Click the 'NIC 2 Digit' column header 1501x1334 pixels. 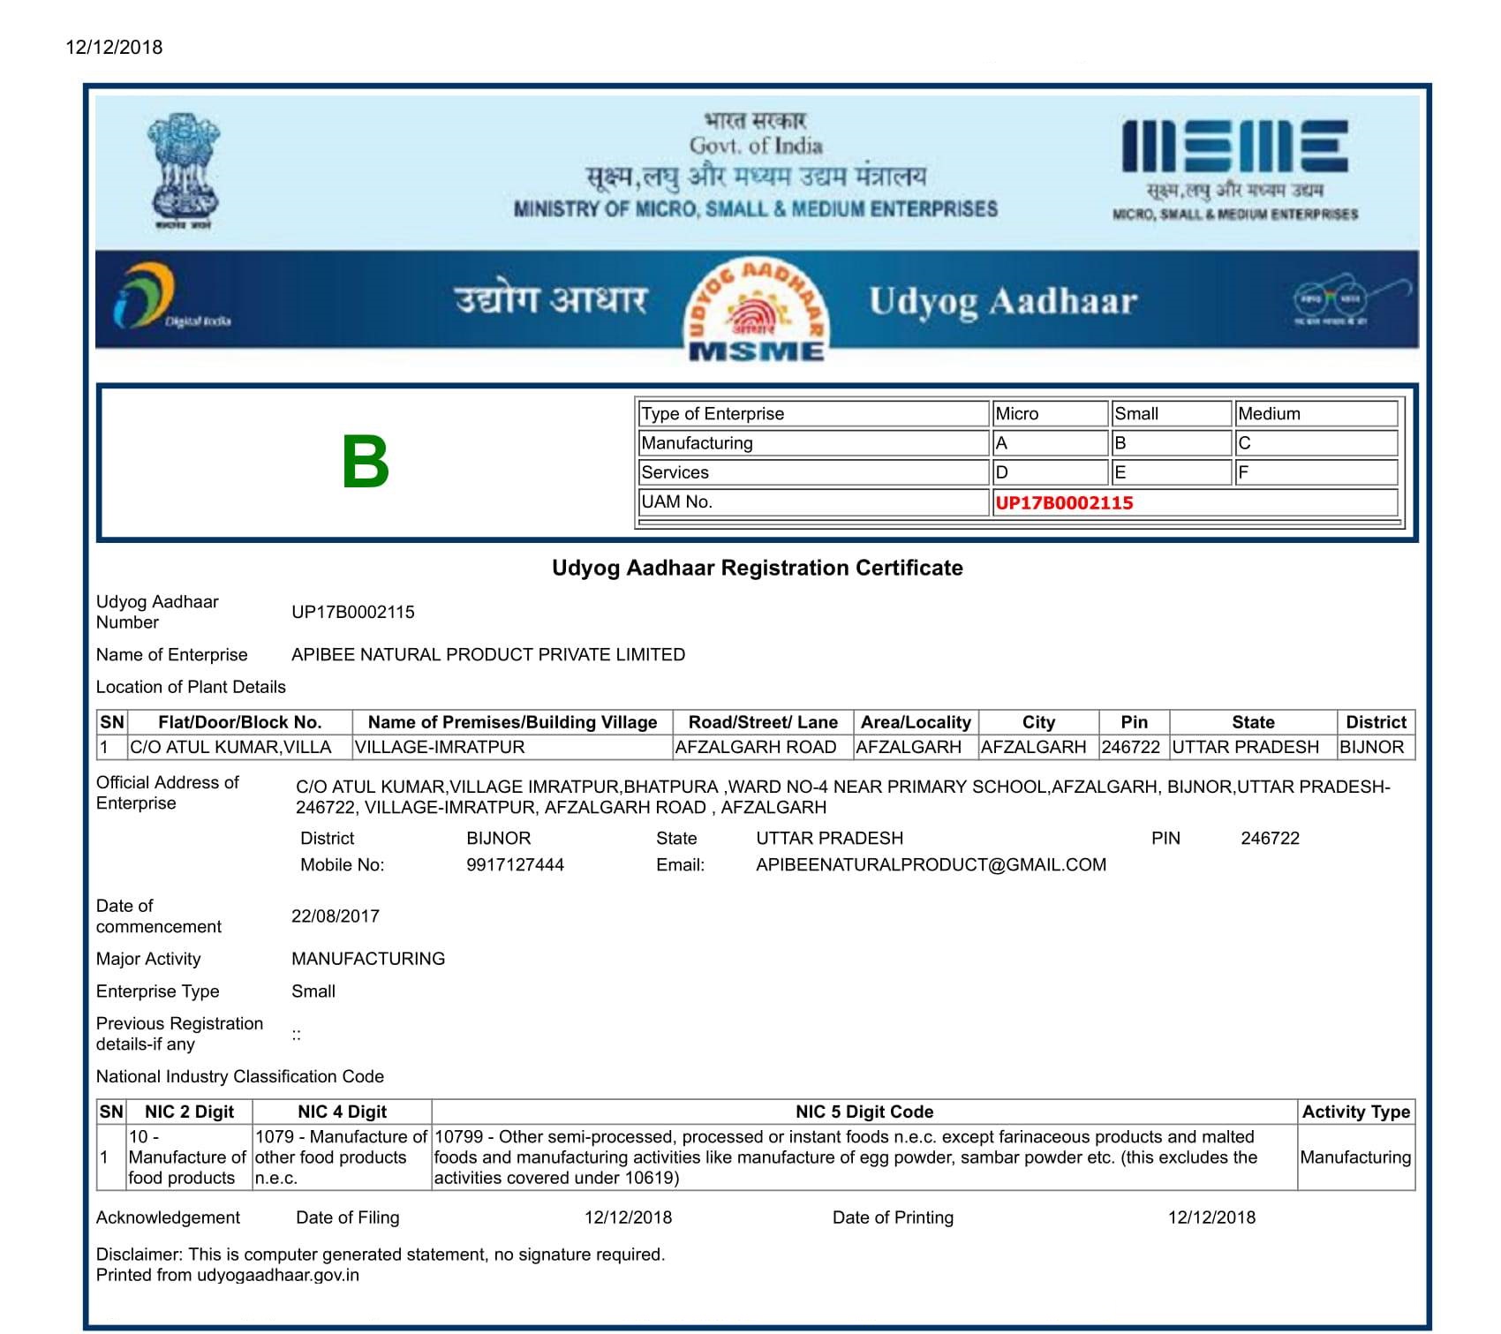[190, 1112]
